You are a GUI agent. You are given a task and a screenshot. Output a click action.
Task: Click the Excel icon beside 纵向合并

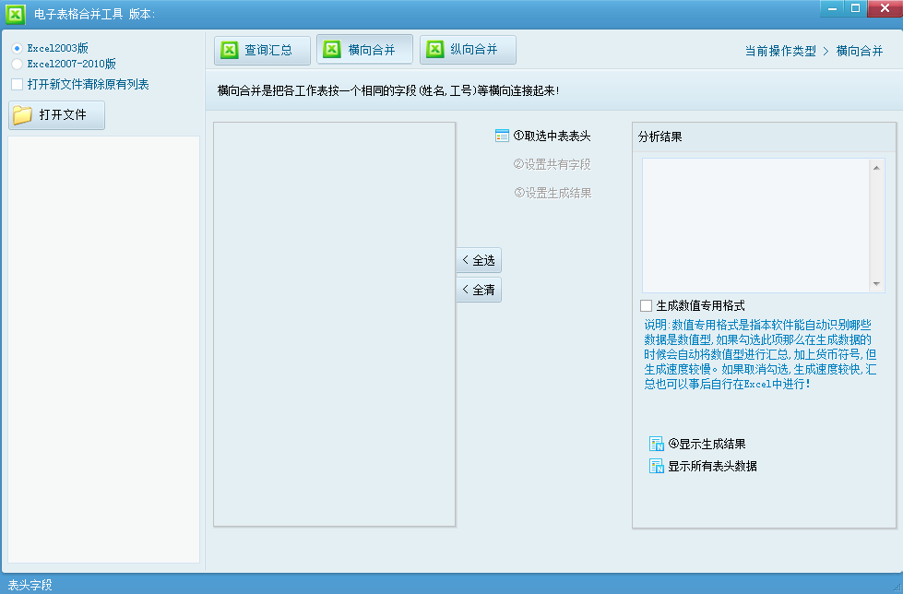(435, 50)
